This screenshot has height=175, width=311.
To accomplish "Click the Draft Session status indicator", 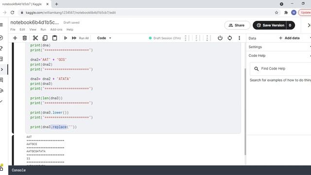I will coord(165,38).
